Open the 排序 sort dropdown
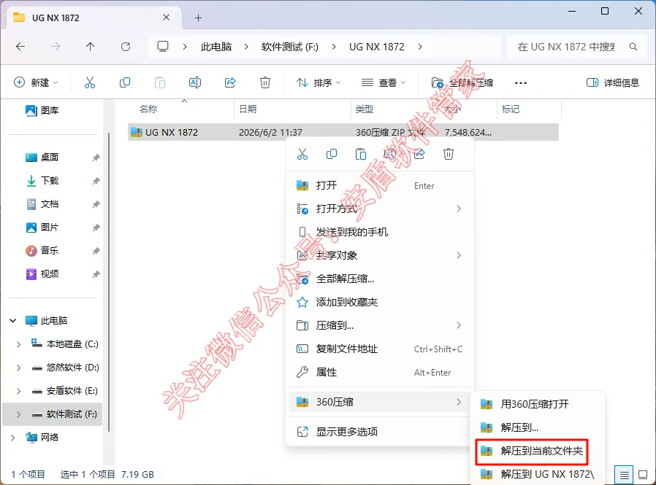Viewport: 656px width, 485px height. [x=319, y=82]
